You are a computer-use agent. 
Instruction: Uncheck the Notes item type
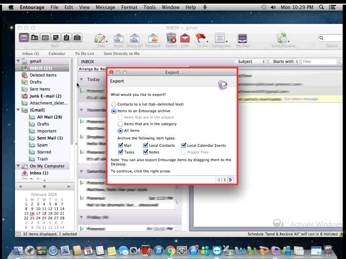pos(146,152)
